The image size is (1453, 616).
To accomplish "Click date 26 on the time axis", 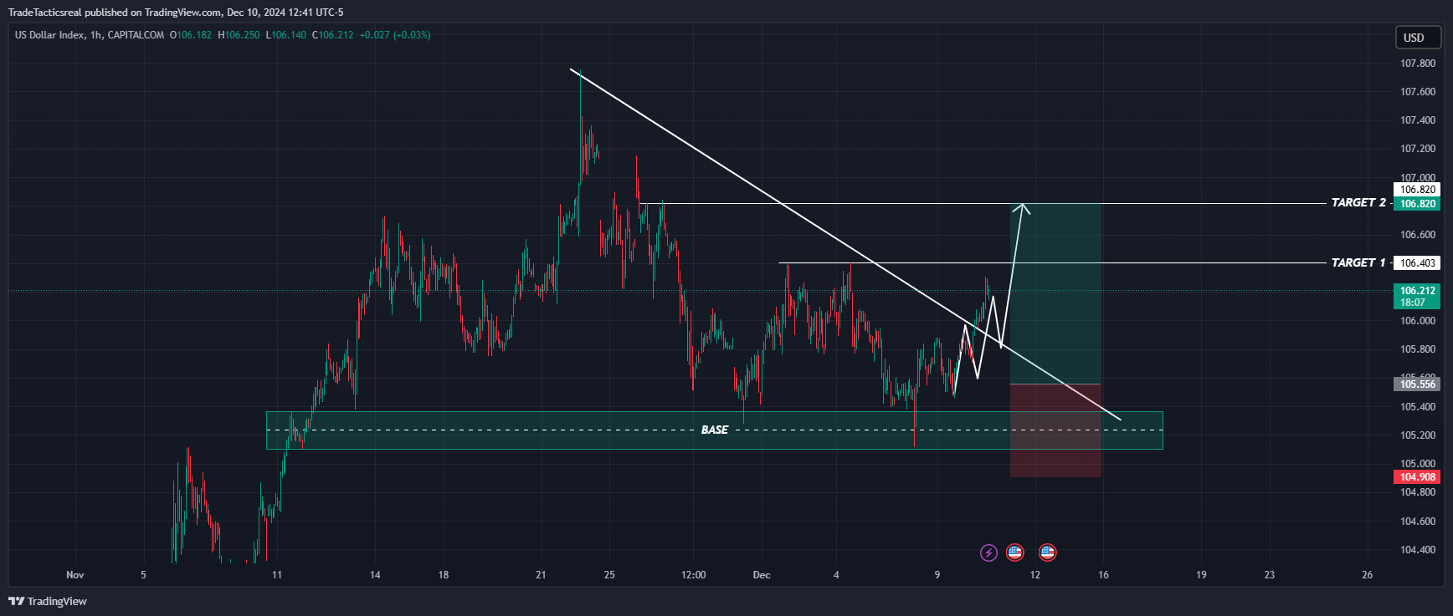I will tap(1367, 575).
